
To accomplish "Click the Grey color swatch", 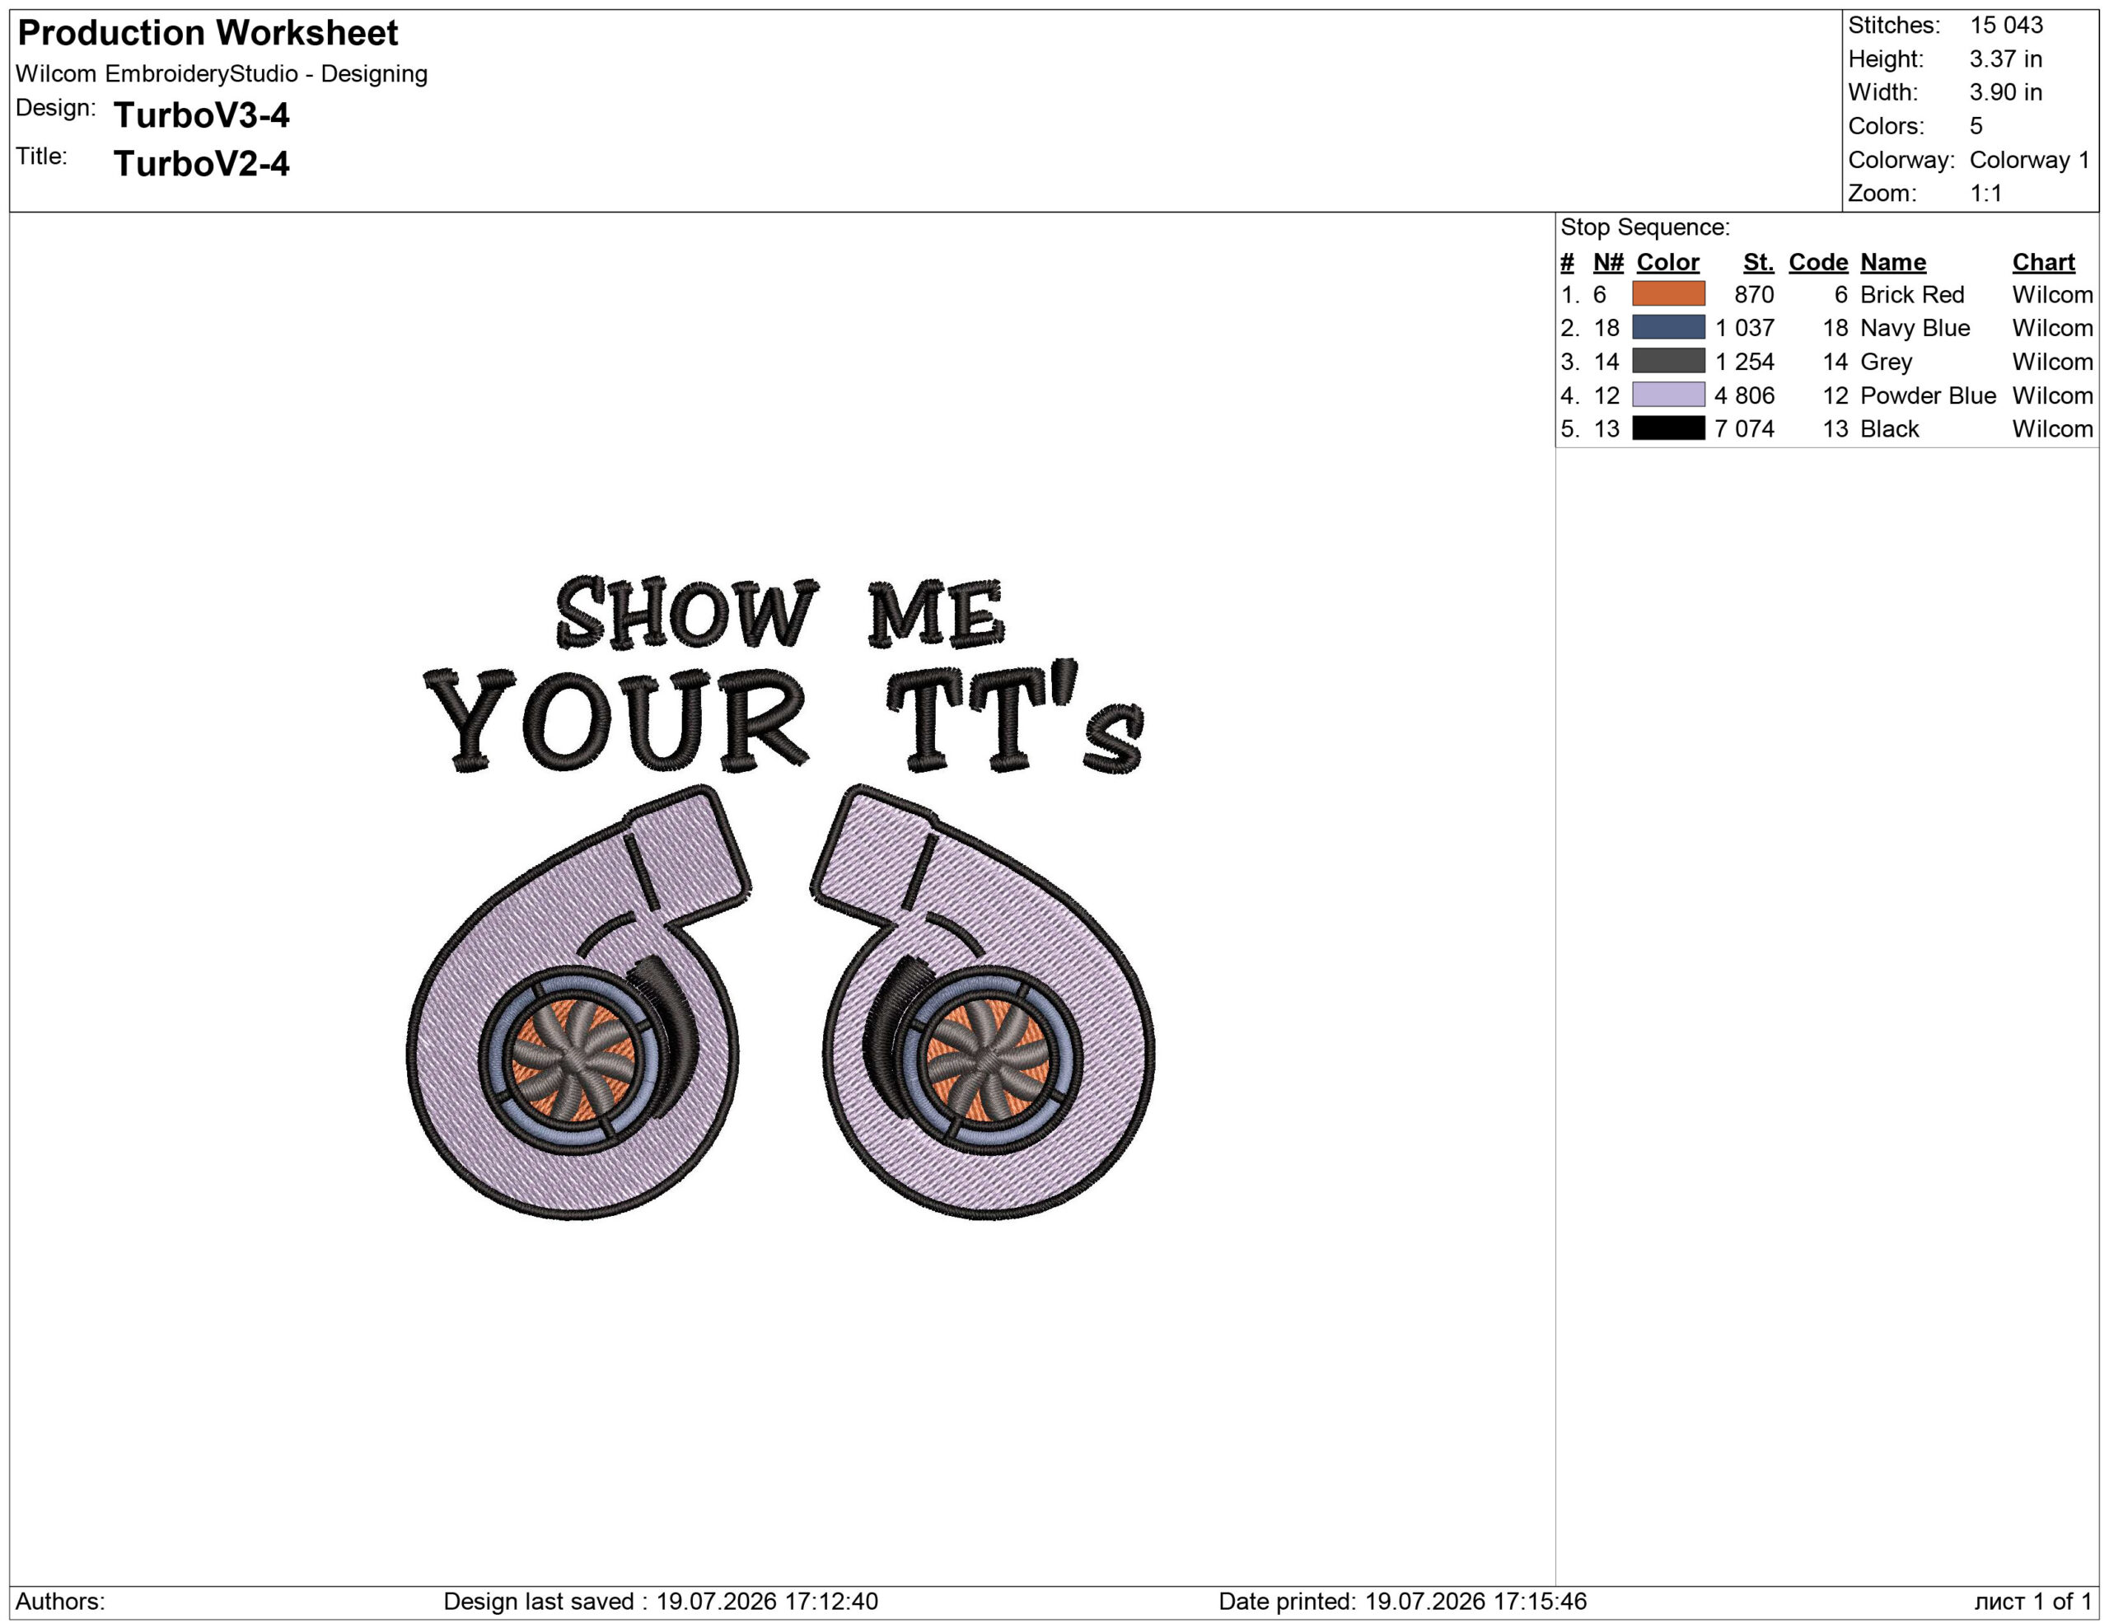I will [1667, 361].
